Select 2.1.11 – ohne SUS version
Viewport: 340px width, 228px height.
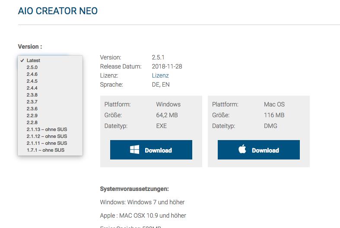[x=50, y=143]
